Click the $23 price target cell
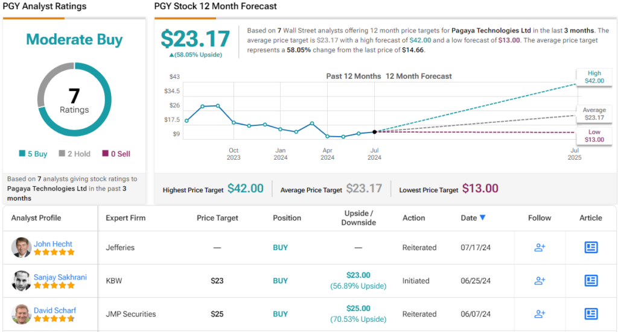The height and width of the screenshot is (332, 618). [x=217, y=281]
